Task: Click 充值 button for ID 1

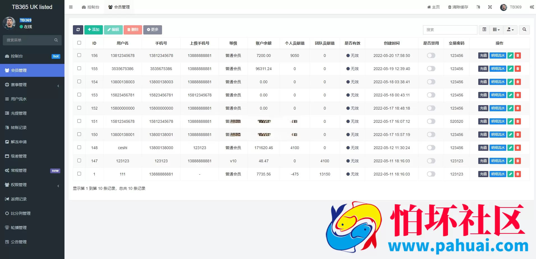Action: [483, 174]
